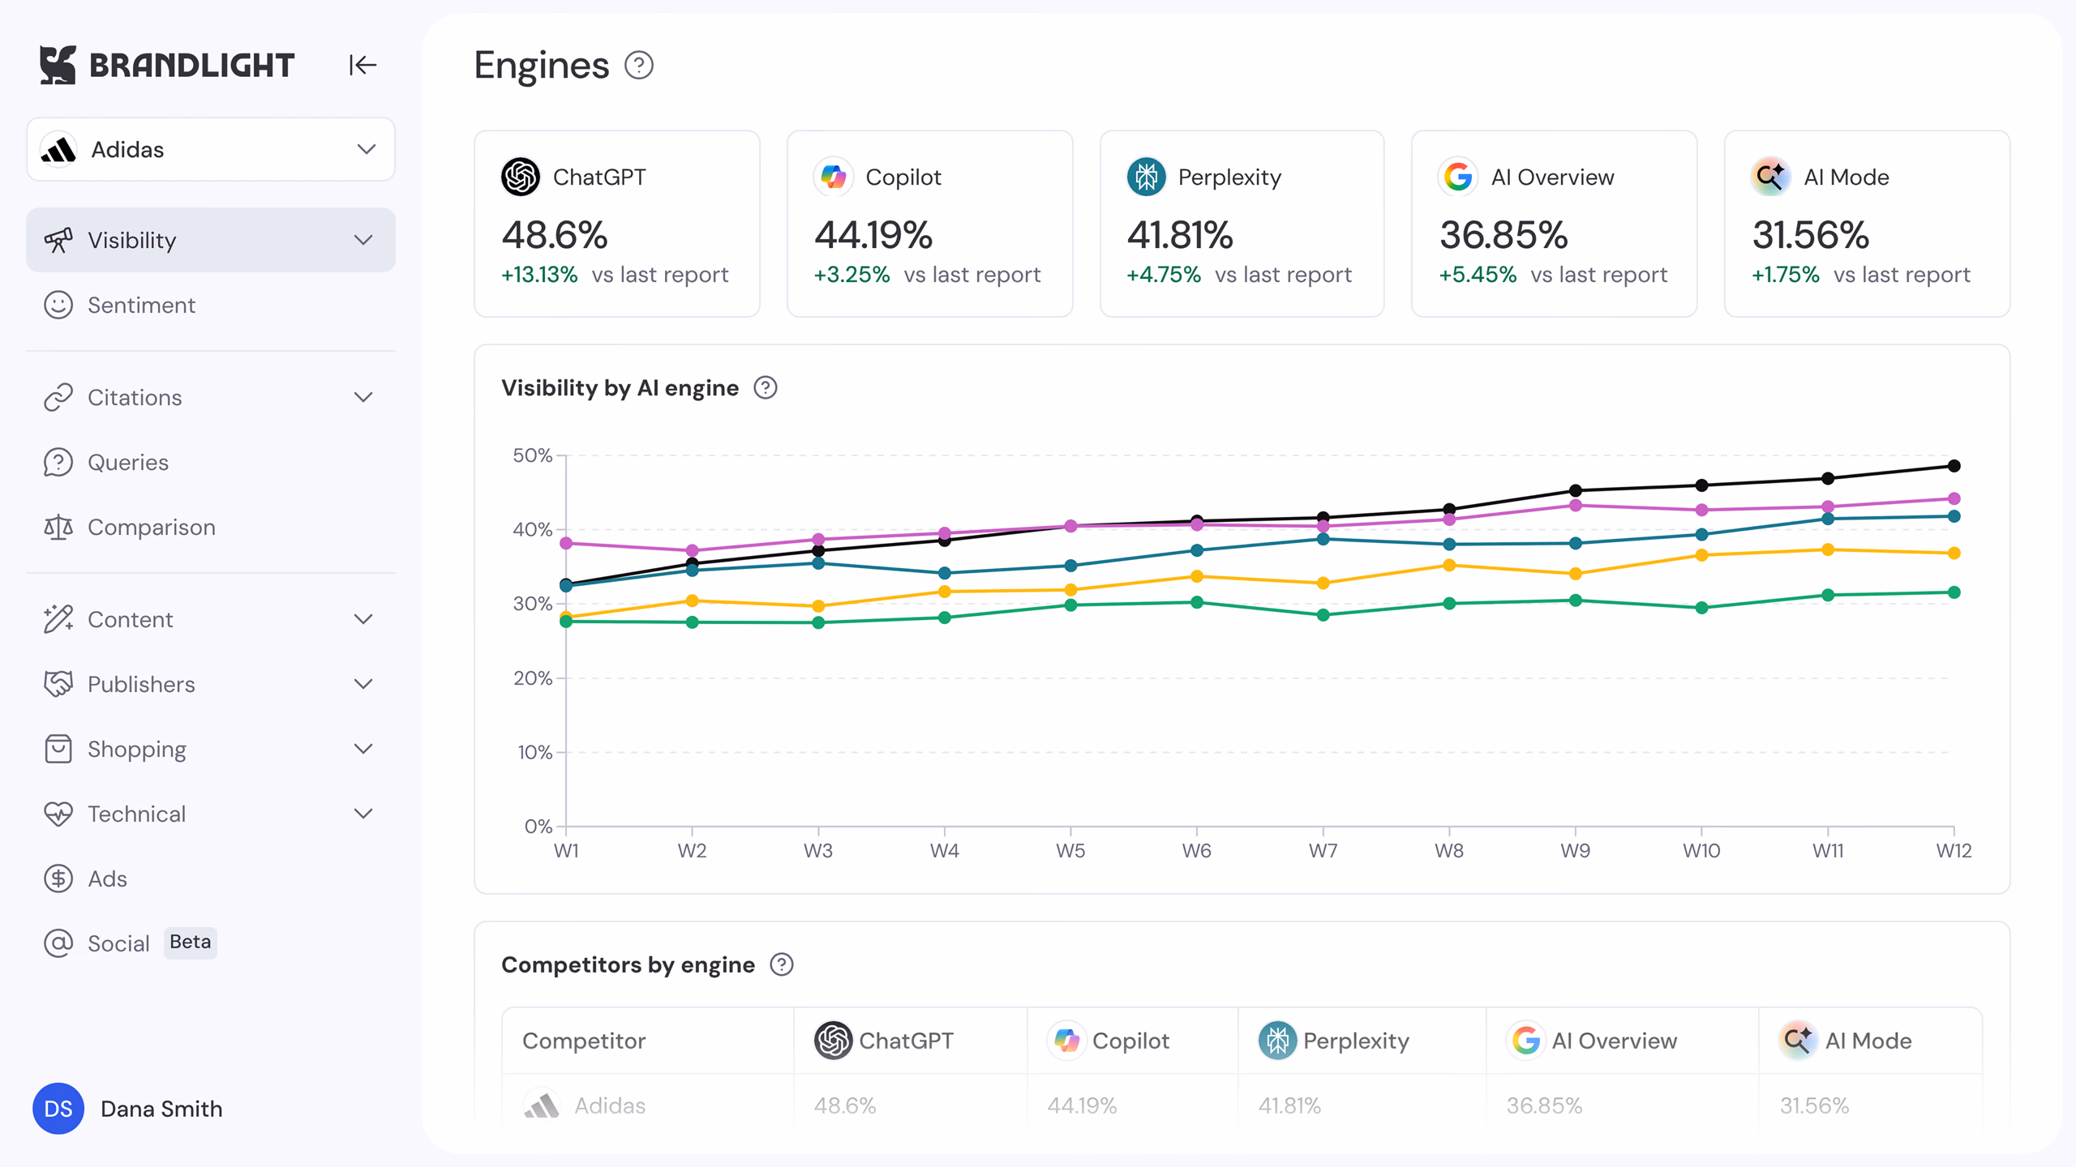Screen dimensions: 2076x1167
Task: Click the black ChatGPT data point at W12
Action: (1954, 466)
